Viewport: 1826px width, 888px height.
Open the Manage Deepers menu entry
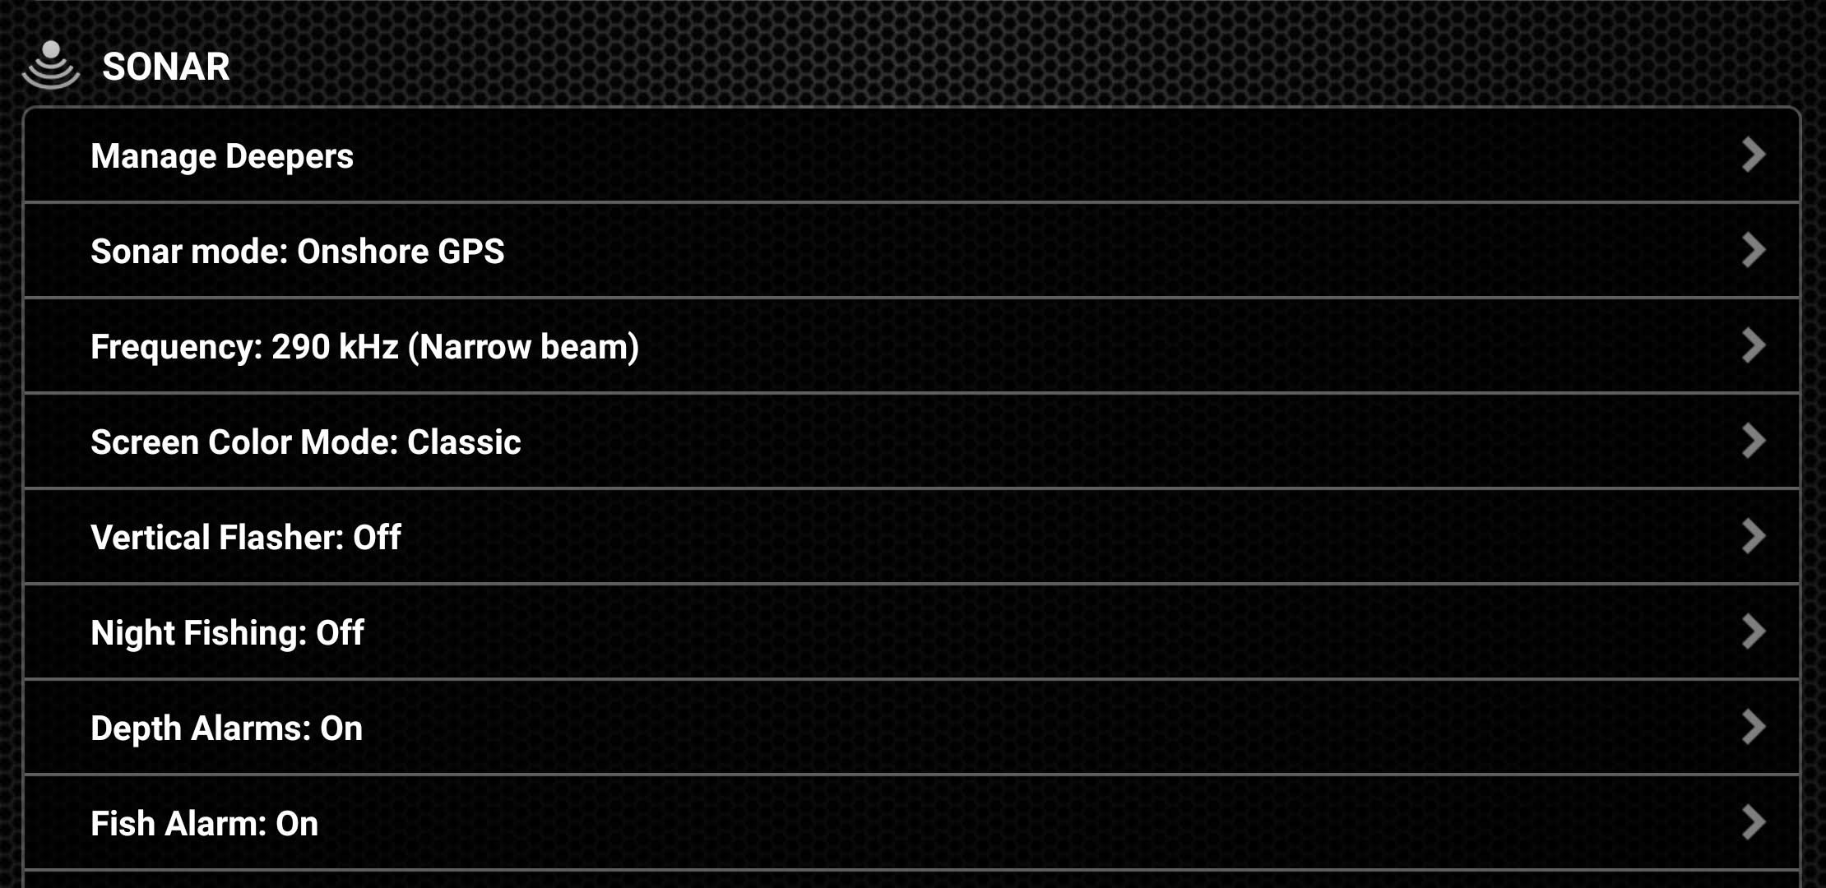coord(222,156)
